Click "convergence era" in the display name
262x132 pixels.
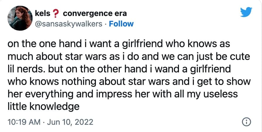click(95, 14)
